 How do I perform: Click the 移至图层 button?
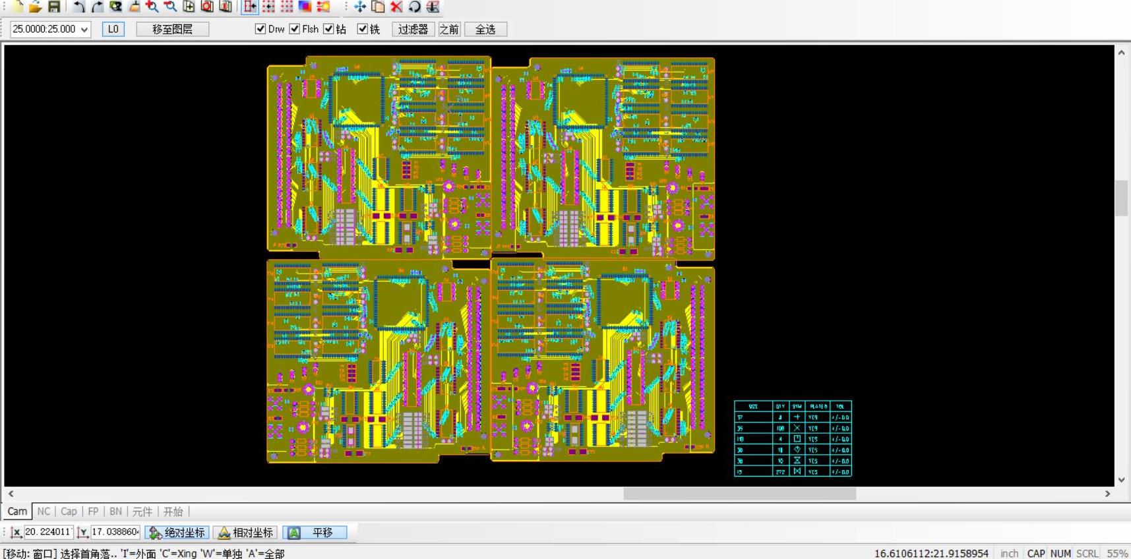pyautogui.click(x=172, y=29)
